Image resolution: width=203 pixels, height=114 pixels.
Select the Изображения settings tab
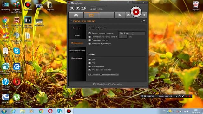(77, 43)
